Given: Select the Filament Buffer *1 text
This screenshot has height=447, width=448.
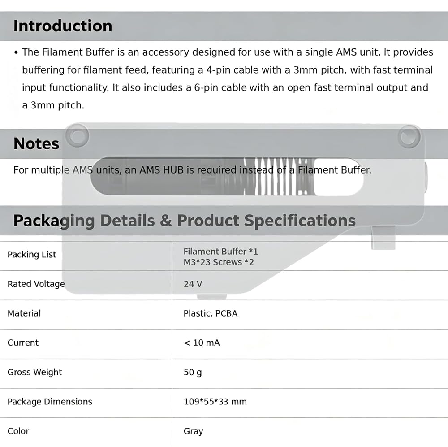Looking at the screenshot, I should 220,252.
